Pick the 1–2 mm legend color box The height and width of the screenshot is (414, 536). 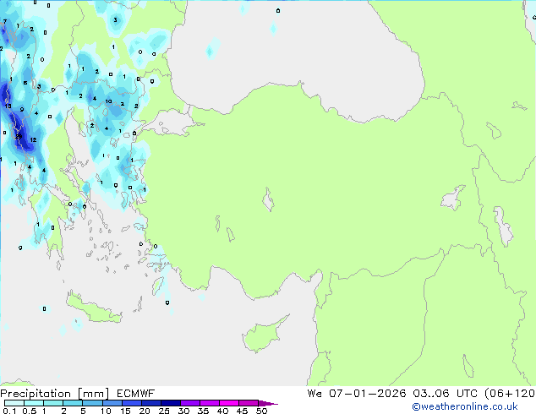[x=53, y=403]
